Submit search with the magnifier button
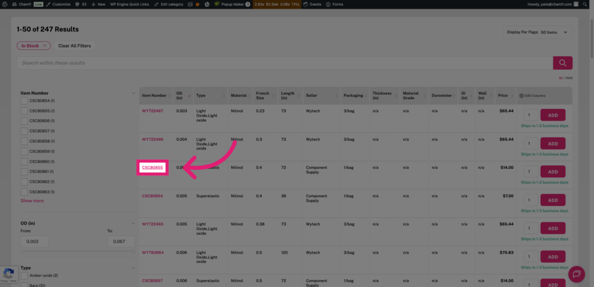The width and height of the screenshot is (594, 287). point(563,63)
